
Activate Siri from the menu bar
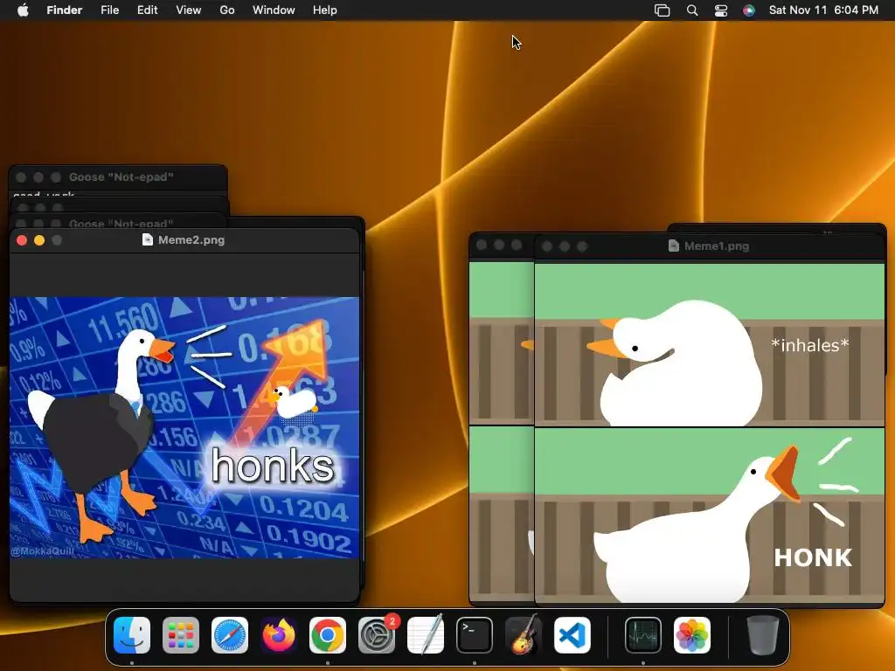(749, 10)
